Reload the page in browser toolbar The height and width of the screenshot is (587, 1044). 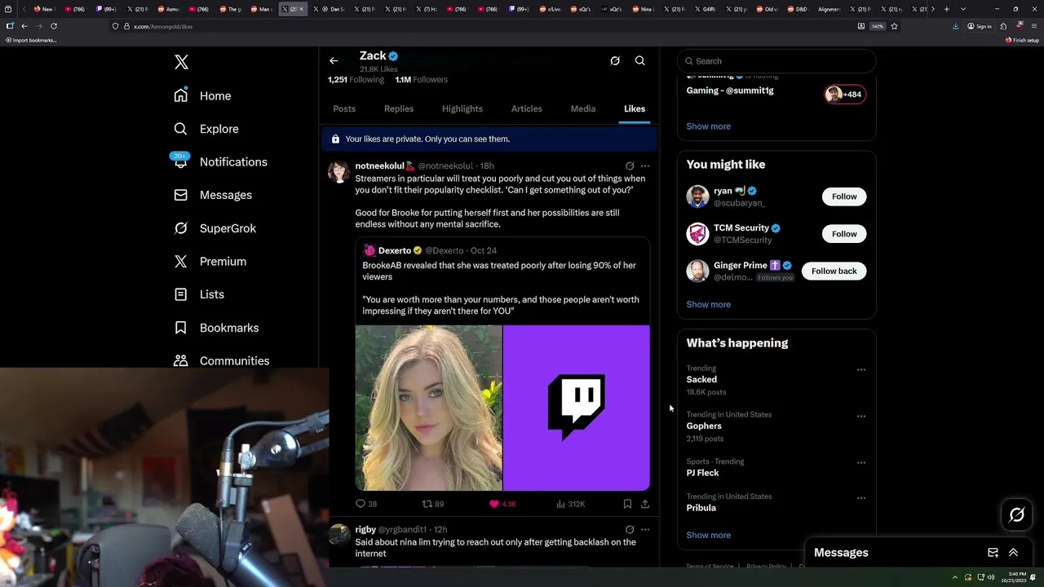point(54,26)
